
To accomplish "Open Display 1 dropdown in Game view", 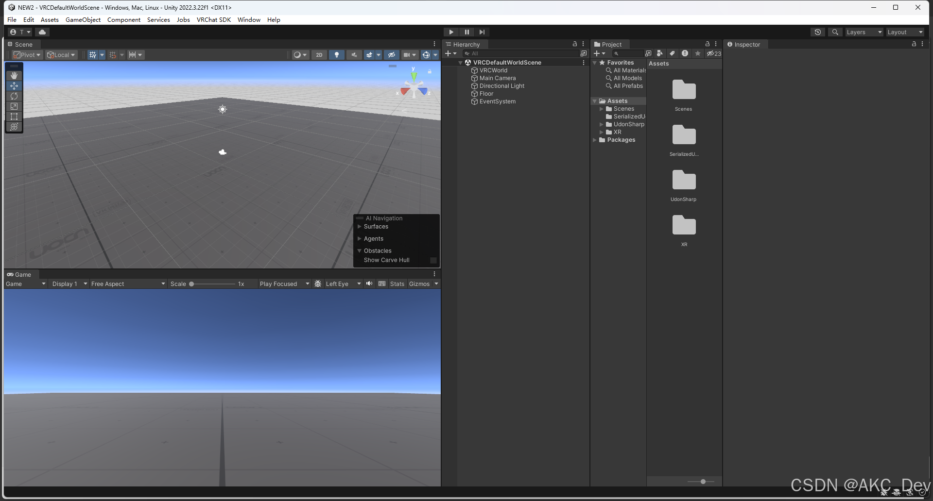I will pyautogui.click(x=69, y=284).
